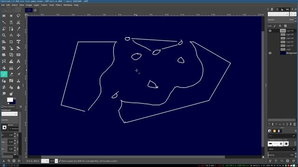Open the paint Mode dropdown in Tool Options
The width and height of the screenshot is (298, 167).
(x=9, y=114)
